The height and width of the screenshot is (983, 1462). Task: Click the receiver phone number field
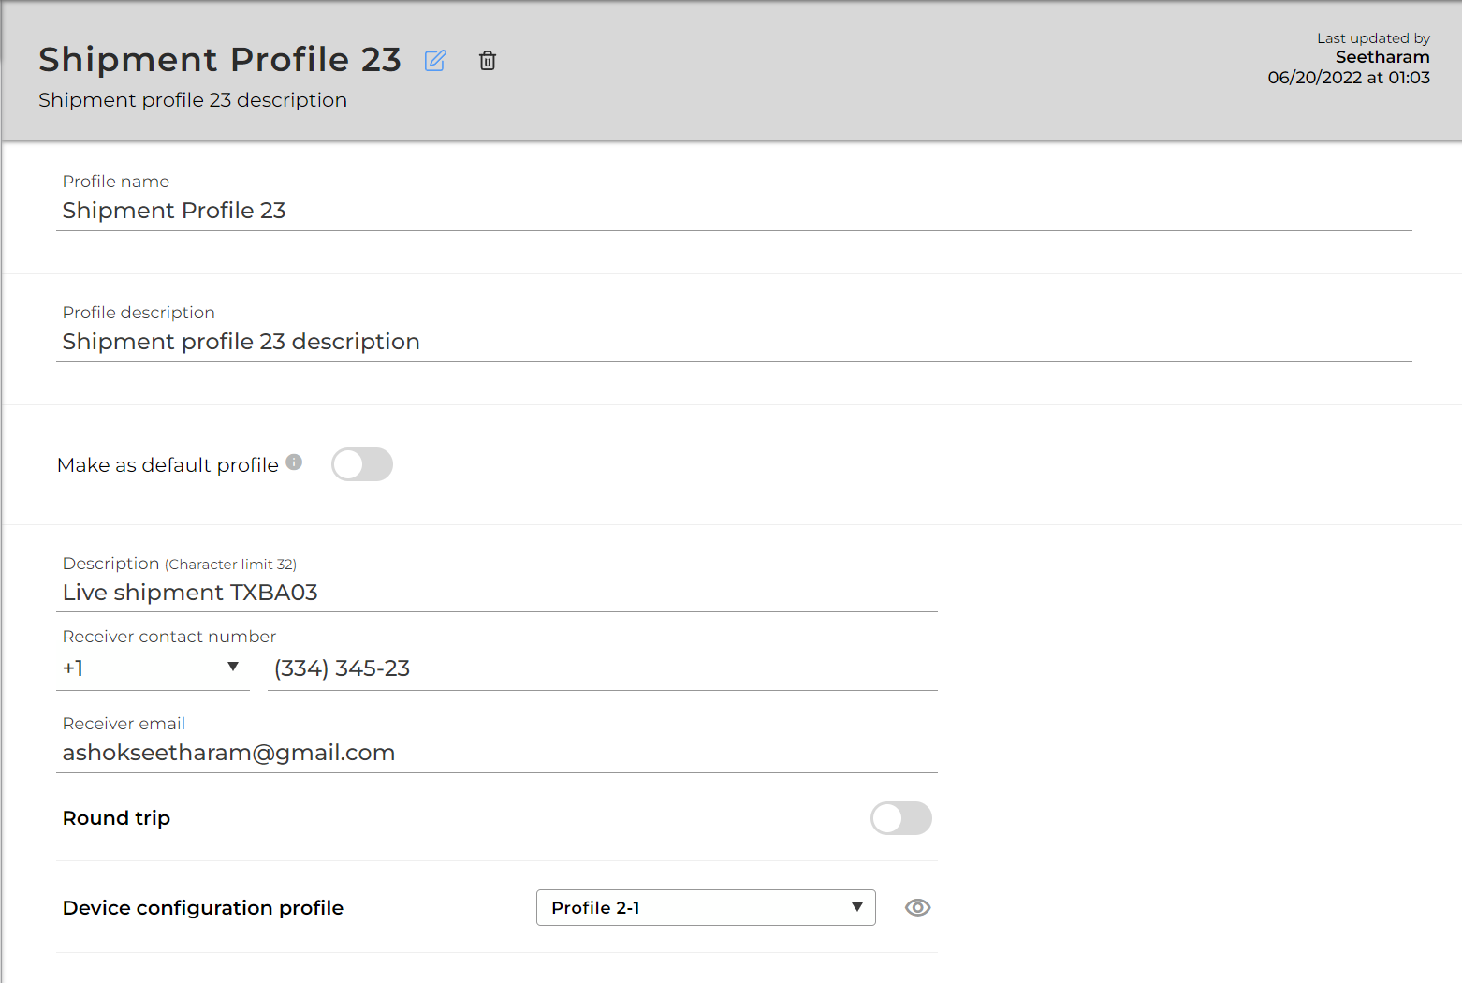[x=603, y=668]
